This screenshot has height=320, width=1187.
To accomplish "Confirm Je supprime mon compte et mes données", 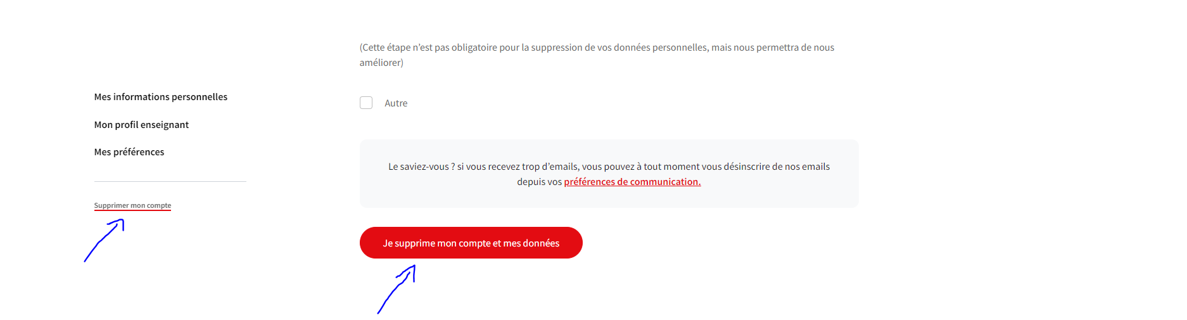I will (x=471, y=243).
